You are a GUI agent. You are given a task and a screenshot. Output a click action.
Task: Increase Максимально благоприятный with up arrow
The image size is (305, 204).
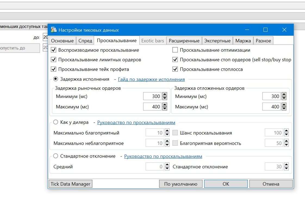167,131
